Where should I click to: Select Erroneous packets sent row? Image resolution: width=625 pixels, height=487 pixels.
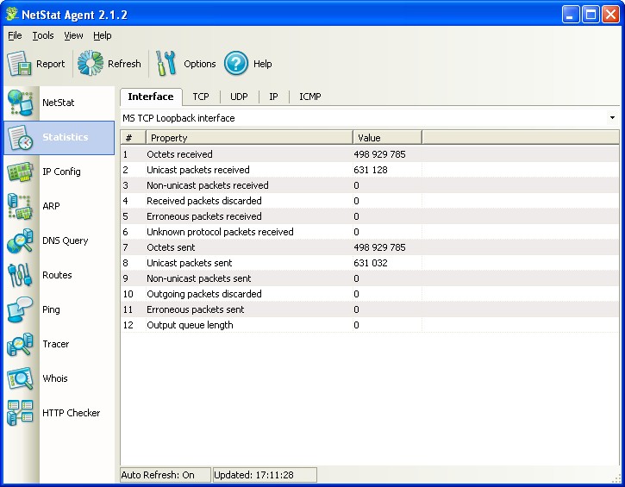pyautogui.click(x=370, y=309)
